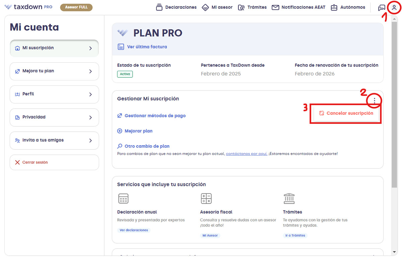Click Cancelar suscripción
This screenshot has height=259, width=402.
346,113
